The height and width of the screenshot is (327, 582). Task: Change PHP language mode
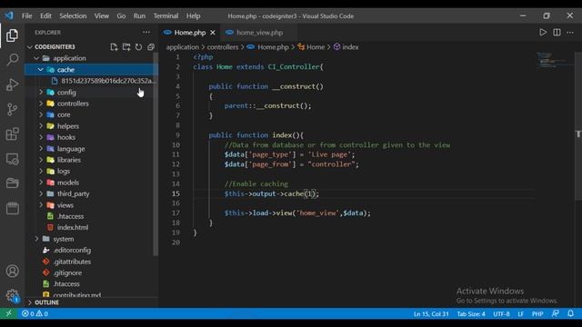(x=537, y=313)
